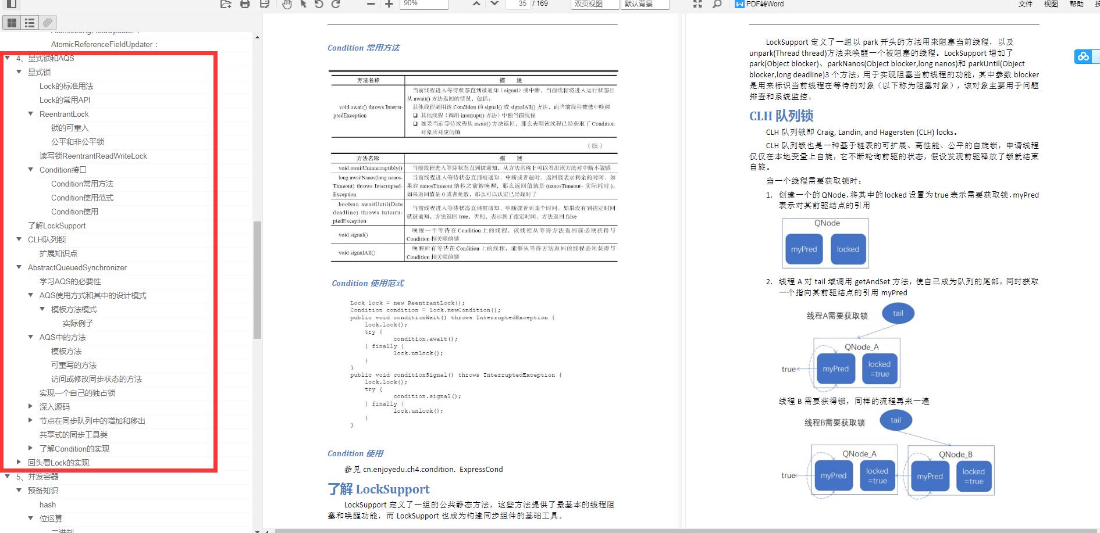The height and width of the screenshot is (533, 1100).
Task: Open 了解LockSupport outline entry
Action: [56, 226]
